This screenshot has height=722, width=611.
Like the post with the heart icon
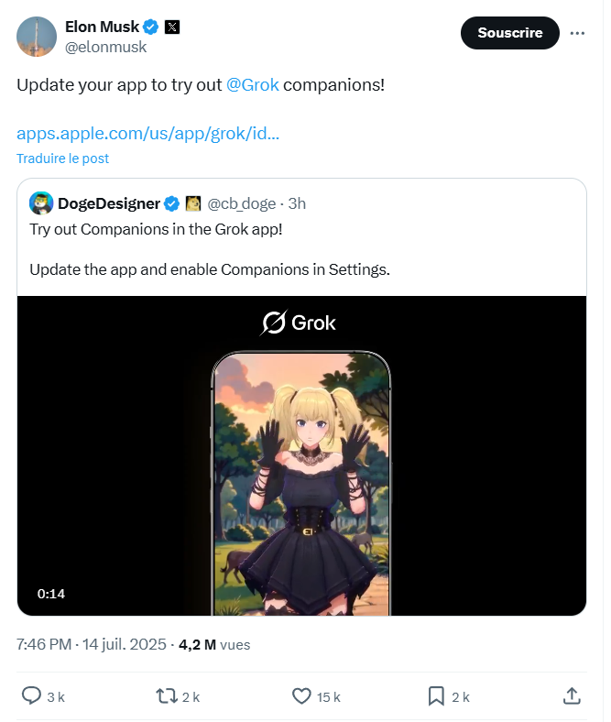pos(301,696)
